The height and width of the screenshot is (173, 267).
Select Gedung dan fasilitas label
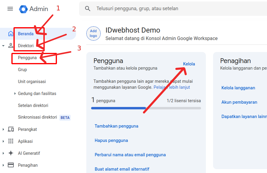[37, 94]
